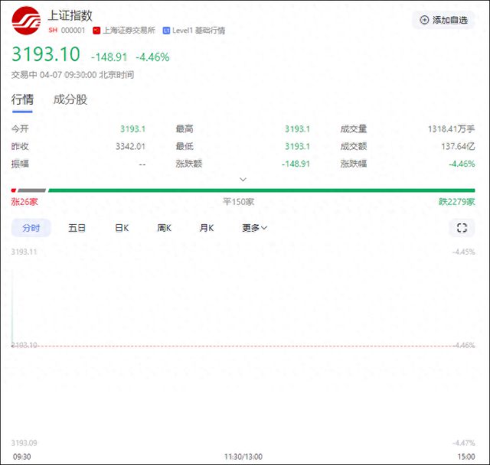Click the 今开 value 3193.1
Screen dimensions: 490x465
132,129
